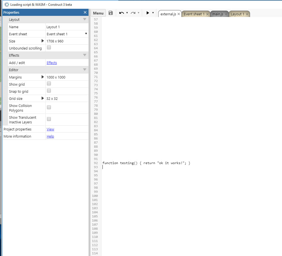Toggle the Snap to grid checkbox

(x=49, y=91)
